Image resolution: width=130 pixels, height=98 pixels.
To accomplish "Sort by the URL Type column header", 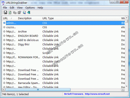I will tap(81, 18).
